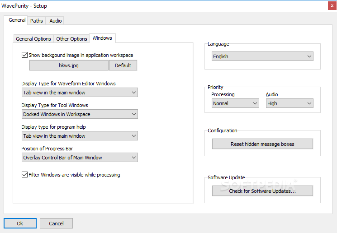Open the Audio tab

pos(56,21)
